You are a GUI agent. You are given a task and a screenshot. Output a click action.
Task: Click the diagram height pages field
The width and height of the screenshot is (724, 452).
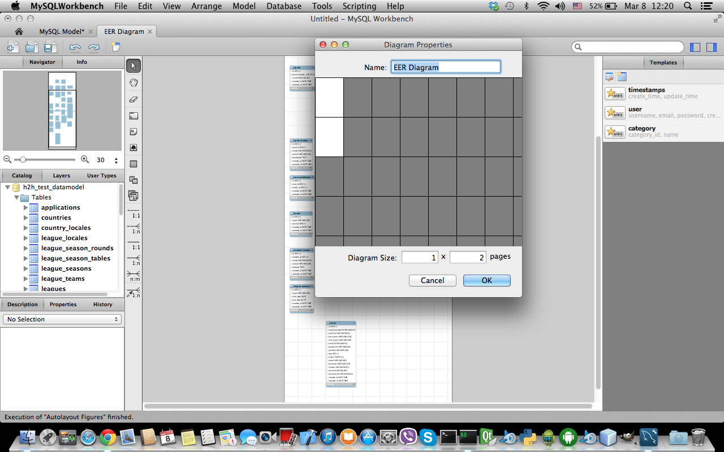(x=468, y=257)
